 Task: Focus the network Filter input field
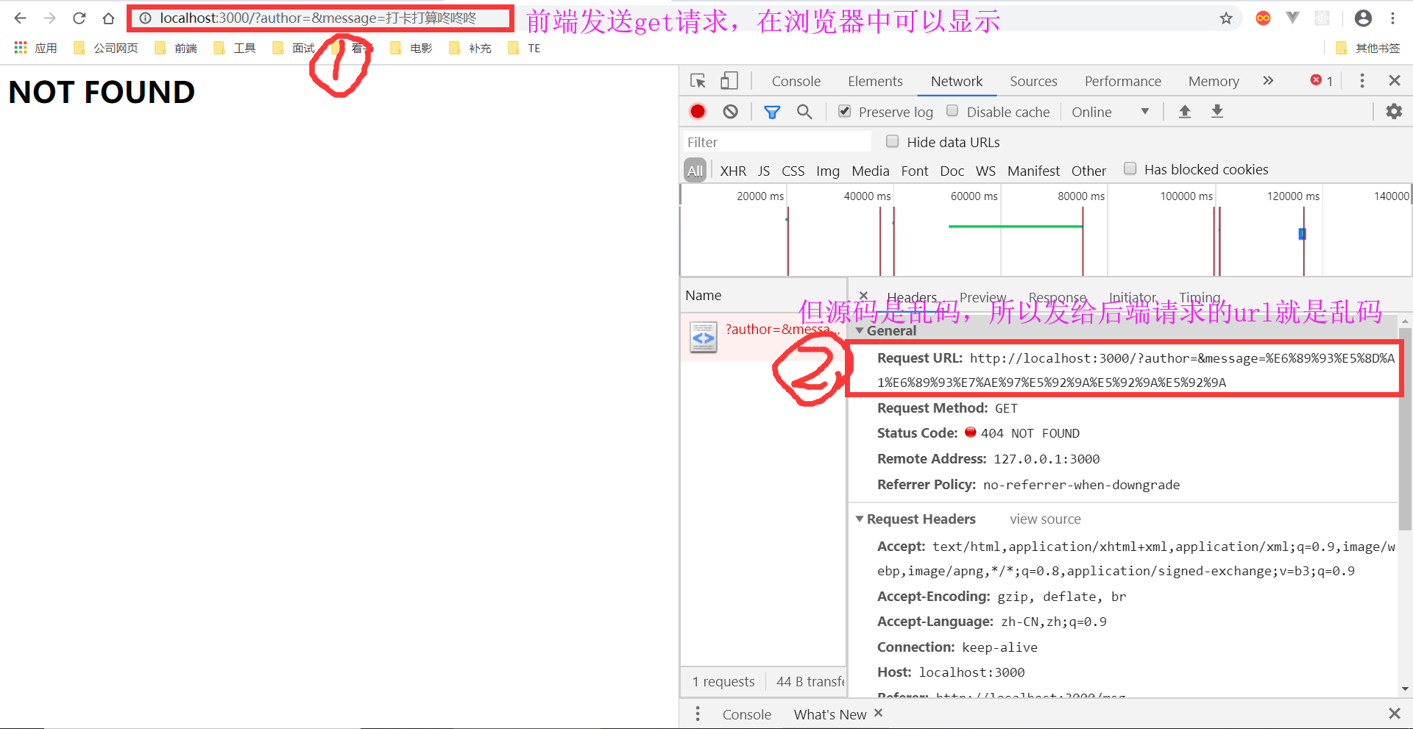coord(776,142)
